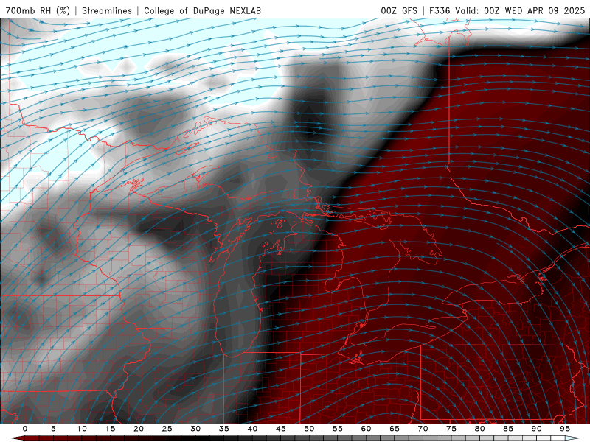
Task: Select the "60" label on the RH scale
Action: pos(366,429)
